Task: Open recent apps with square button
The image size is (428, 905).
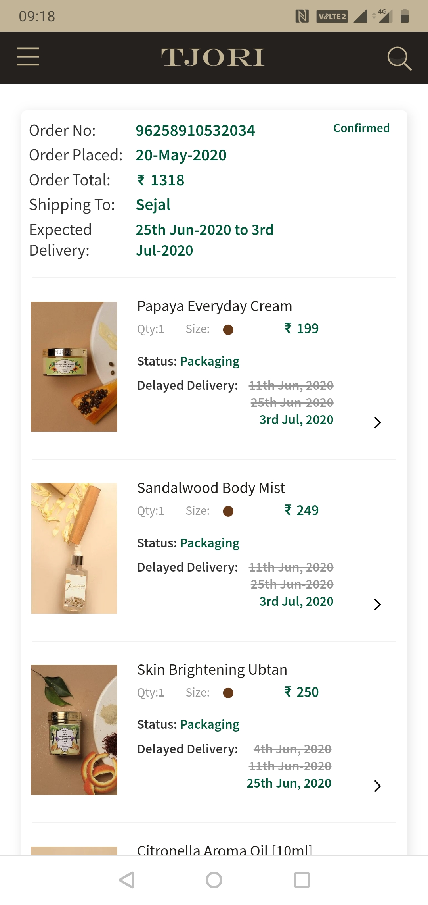Action: [x=302, y=880]
